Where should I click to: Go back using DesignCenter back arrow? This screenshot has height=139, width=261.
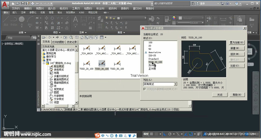tap(50, 37)
